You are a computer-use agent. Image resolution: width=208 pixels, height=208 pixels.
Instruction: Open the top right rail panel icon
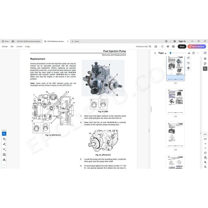point(205,53)
